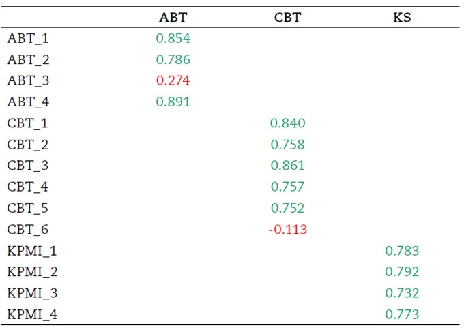464x334 pixels.
Task: Click the red 0.274 value
Action: [173, 81]
